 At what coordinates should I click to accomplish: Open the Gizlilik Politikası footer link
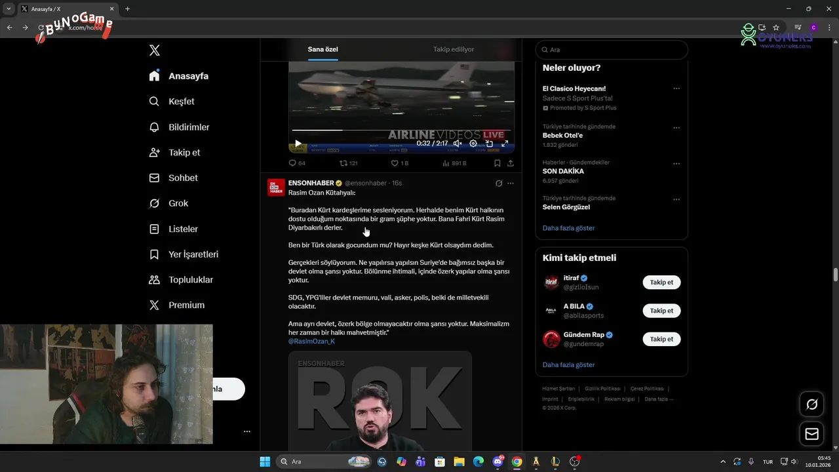pyautogui.click(x=602, y=389)
